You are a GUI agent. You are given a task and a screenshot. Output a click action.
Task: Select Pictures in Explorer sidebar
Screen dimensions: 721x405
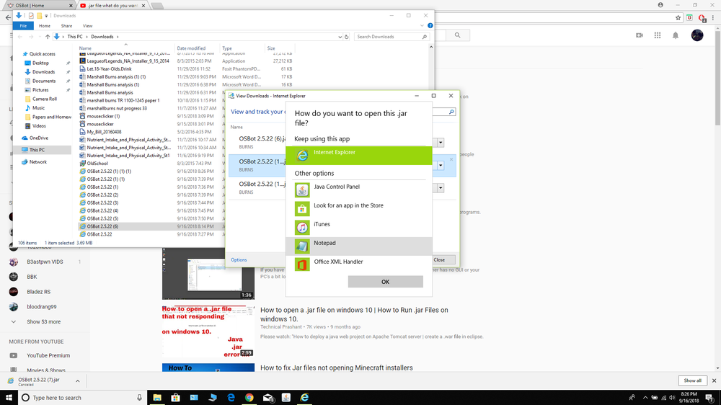40,90
